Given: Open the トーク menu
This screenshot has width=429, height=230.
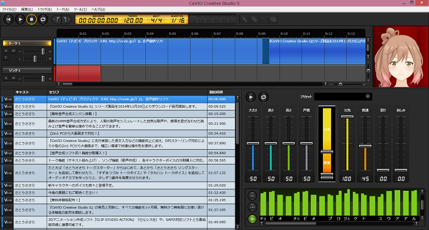Looking at the screenshot, I should pos(63,9).
